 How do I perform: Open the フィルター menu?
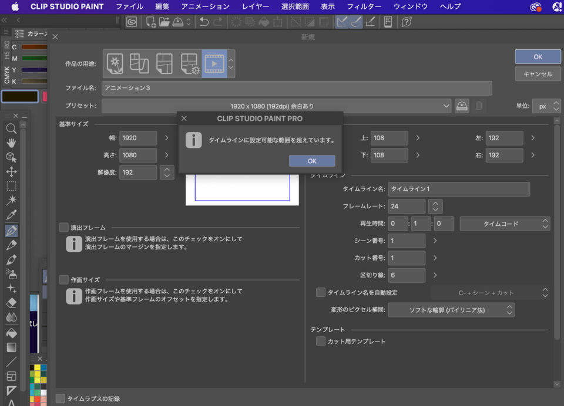(x=364, y=6)
